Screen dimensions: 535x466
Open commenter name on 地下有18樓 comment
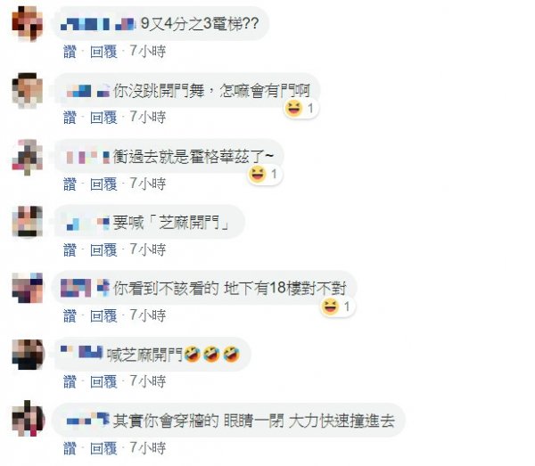(85, 288)
